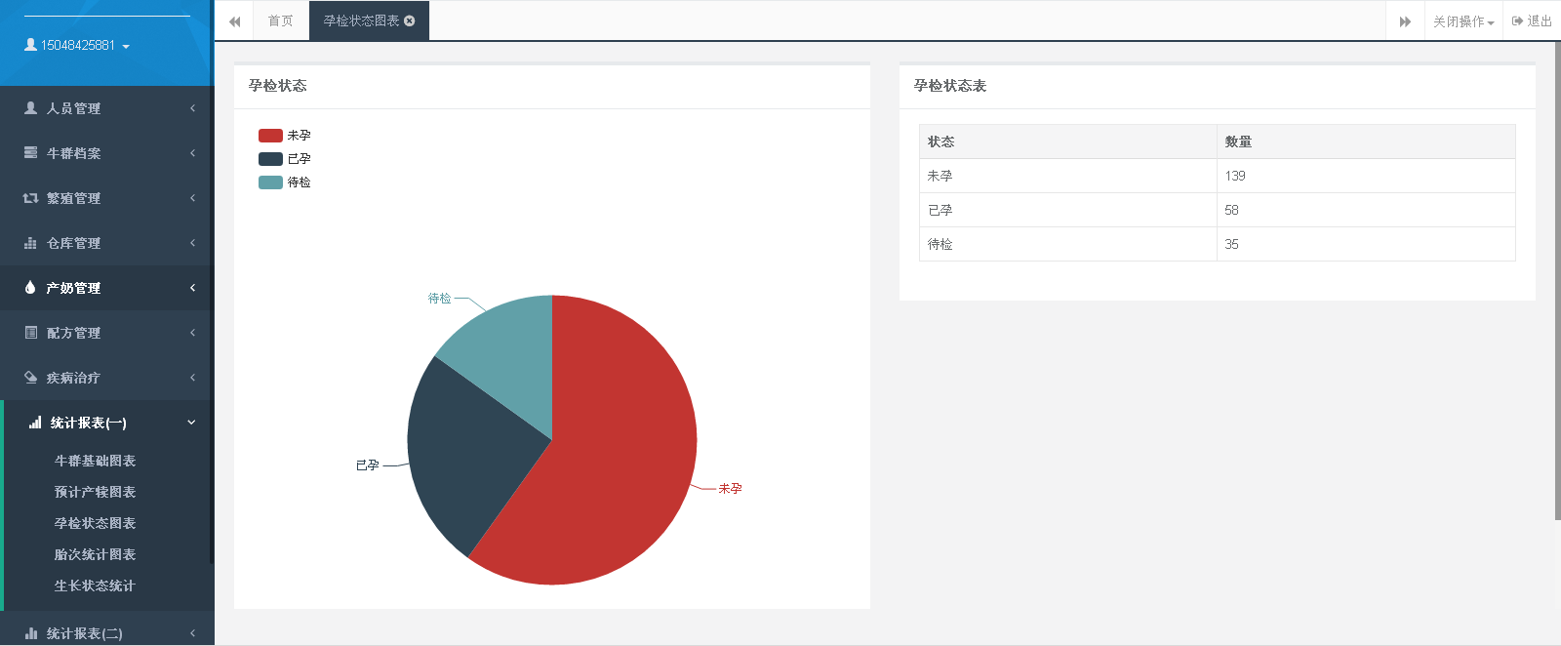This screenshot has height=646, width=1561.
Task: Click the 58 value cell
Action: coord(1366,210)
